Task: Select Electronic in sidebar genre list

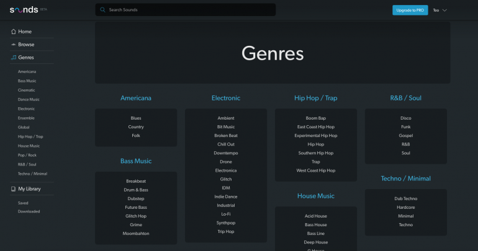Action: point(26,108)
